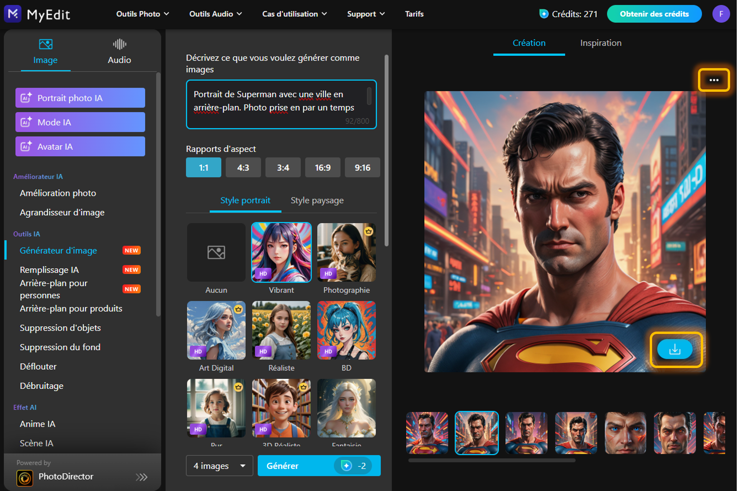Screen dimensions: 741x491
Task: Open Avatar IA tool
Action: click(x=80, y=147)
